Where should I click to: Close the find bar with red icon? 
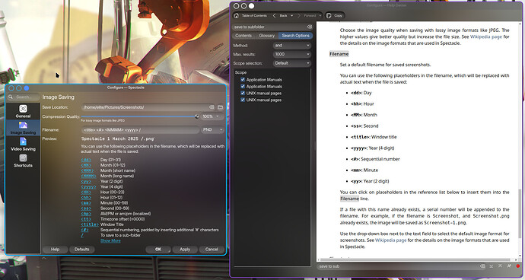tap(518, 266)
